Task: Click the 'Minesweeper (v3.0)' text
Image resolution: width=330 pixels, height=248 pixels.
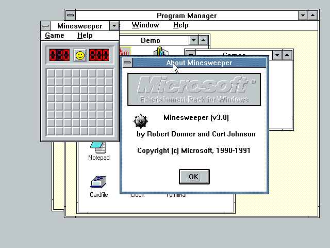Action: 196,117
